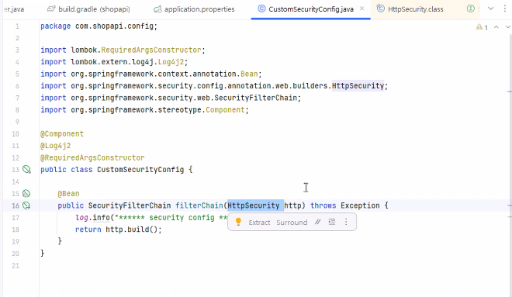
Task: Click the CustomSecurityConfig class name
Action: pos(140,170)
